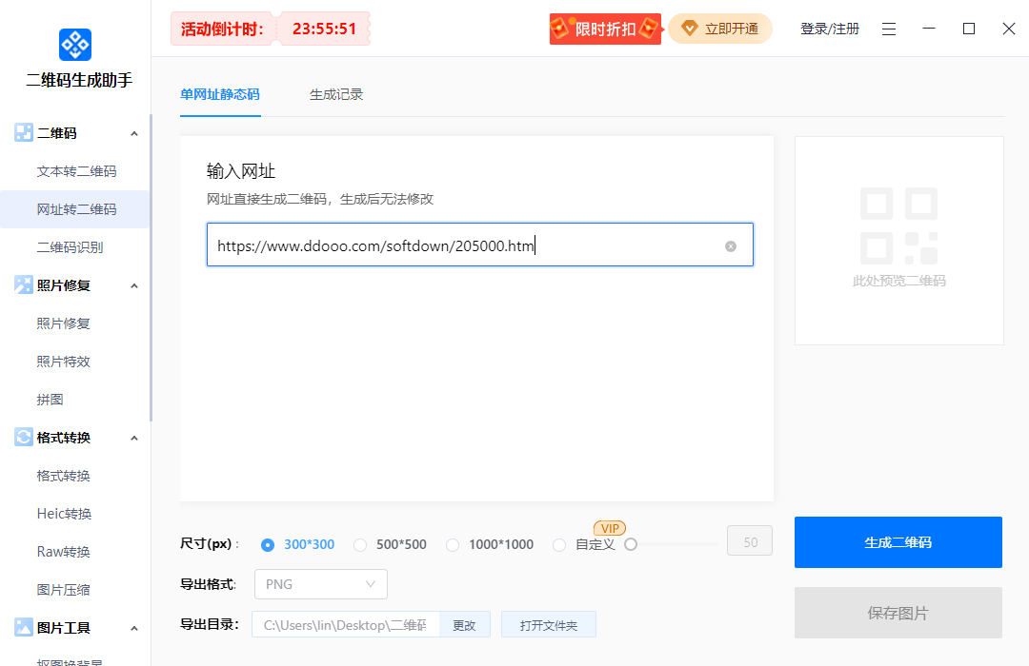This screenshot has width=1029, height=666.
Task: Collapse the 格式转换 sidebar section
Action: pyautogui.click(x=134, y=437)
